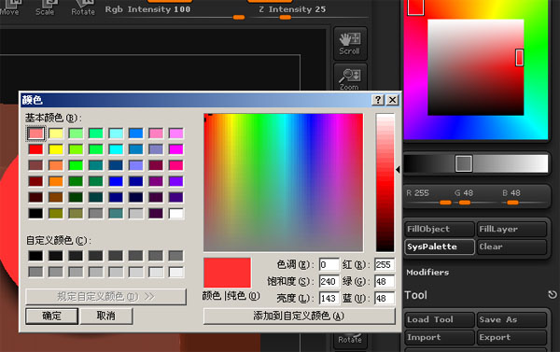
Task: Click the help question mark in color dialog
Action: tap(377, 100)
